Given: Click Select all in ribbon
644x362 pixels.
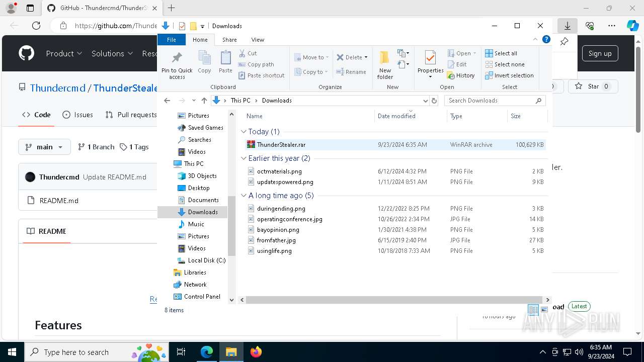Looking at the screenshot, I should pos(501,53).
